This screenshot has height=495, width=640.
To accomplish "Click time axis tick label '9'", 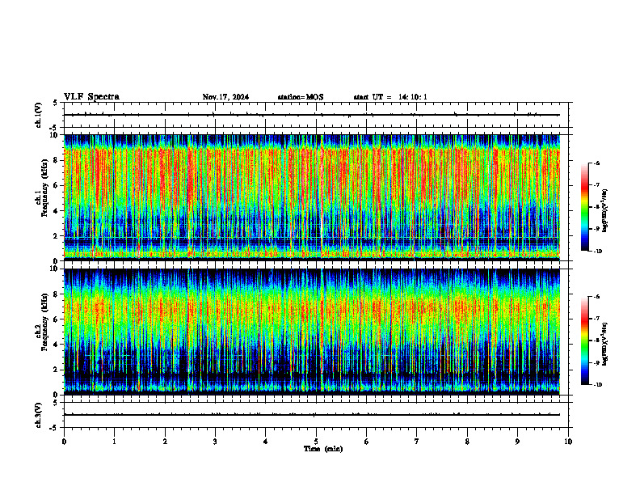I will 517,442.
